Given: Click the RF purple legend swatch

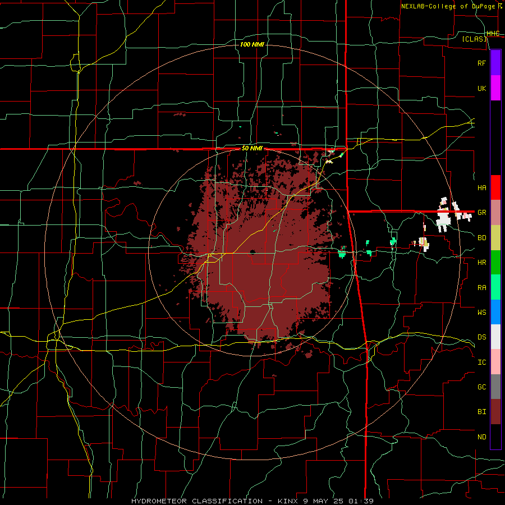Looking at the screenshot, I should click(x=495, y=63).
